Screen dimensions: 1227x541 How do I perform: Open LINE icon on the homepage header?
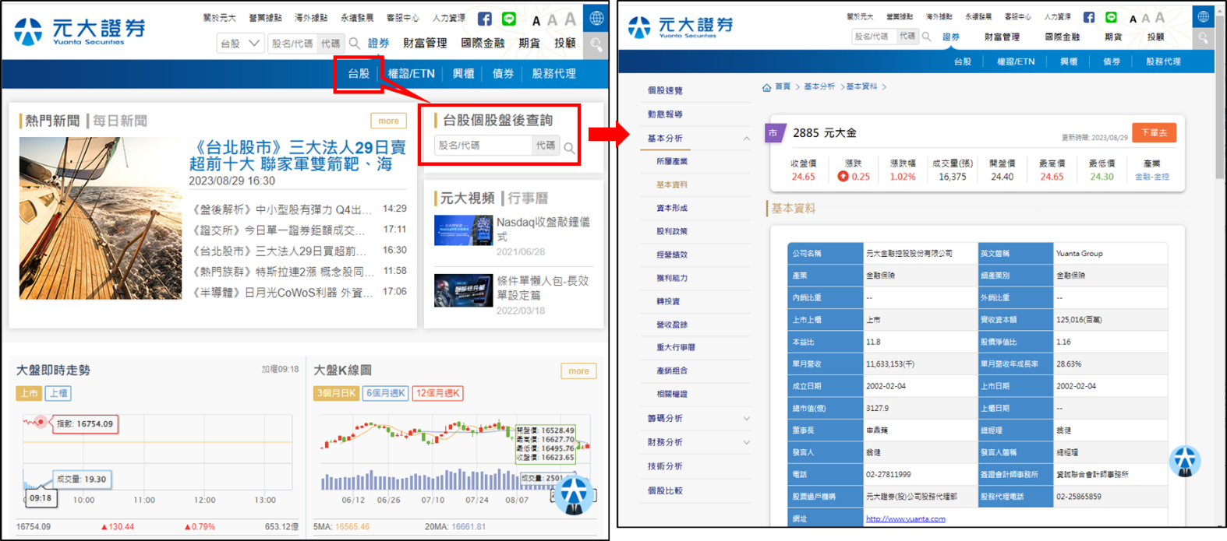pyautogui.click(x=509, y=19)
